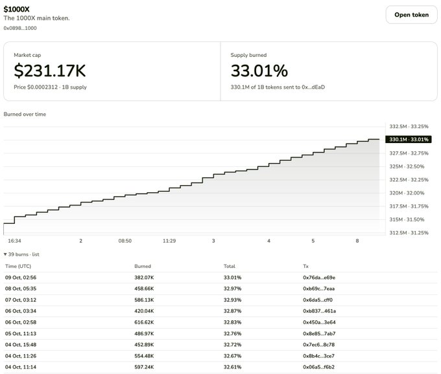
Task: Click the 06 Oct, 03:34 time cell
Action: pos(21,311)
